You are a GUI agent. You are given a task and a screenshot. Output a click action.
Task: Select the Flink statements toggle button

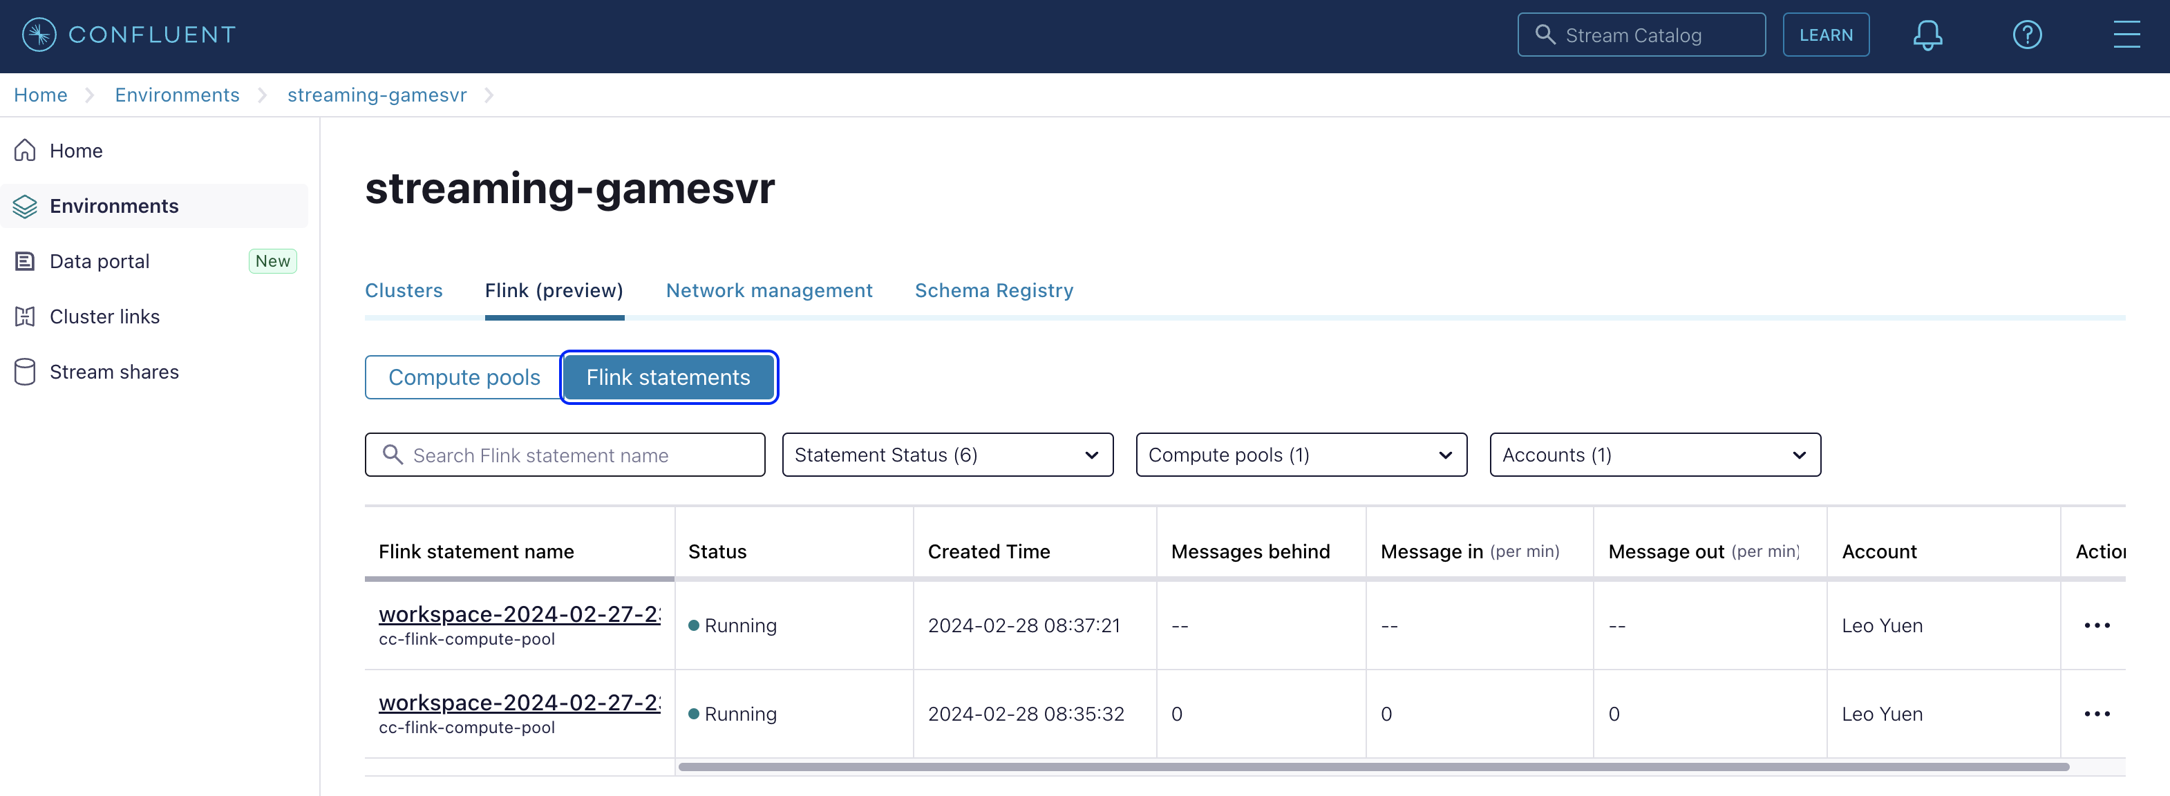[x=668, y=377]
